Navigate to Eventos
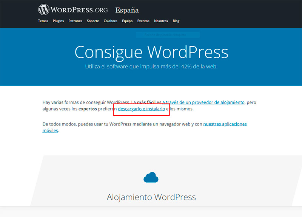The image size is (302, 217). (x=143, y=21)
